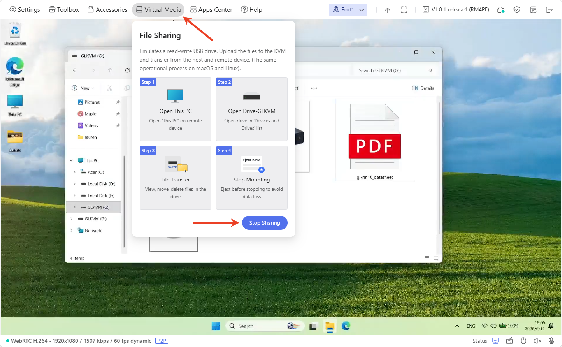This screenshot has width=562, height=347.
Task: Expand the Acer (C:) drive node
Action: click(x=74, y=172)
